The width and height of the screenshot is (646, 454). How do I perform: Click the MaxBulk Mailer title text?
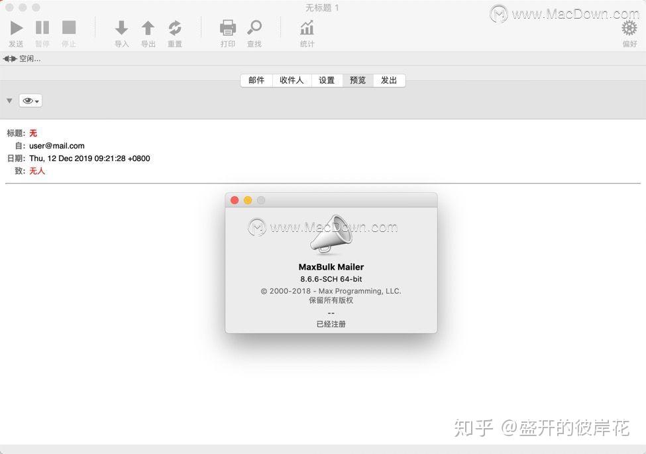coord(331,267)
